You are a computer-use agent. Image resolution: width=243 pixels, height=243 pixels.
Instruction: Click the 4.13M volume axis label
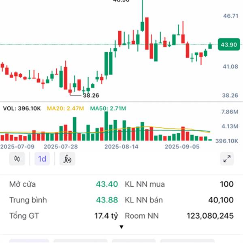230,126
